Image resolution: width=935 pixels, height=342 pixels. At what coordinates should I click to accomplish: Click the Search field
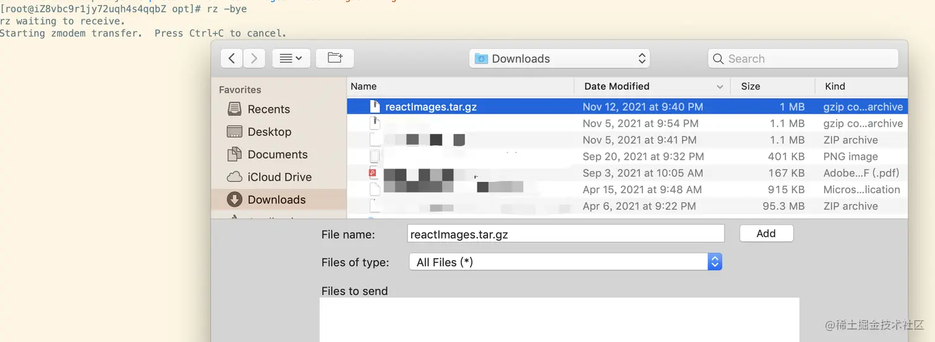pyautogui.click(x=803, y=59)
